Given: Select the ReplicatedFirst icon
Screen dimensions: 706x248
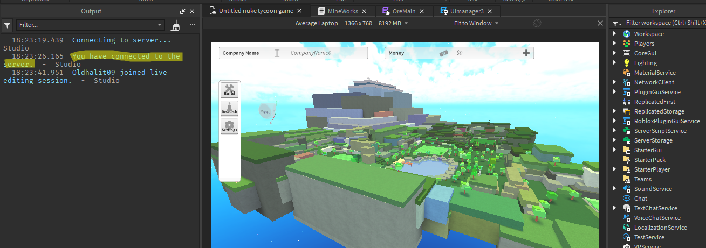Looking at the screenshot, I should pyautogui.click(x=627, y=102).
